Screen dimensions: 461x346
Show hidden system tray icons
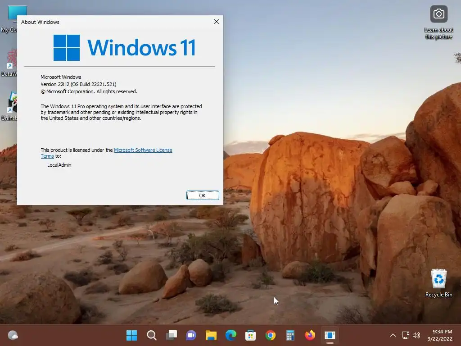click(393, 335)
